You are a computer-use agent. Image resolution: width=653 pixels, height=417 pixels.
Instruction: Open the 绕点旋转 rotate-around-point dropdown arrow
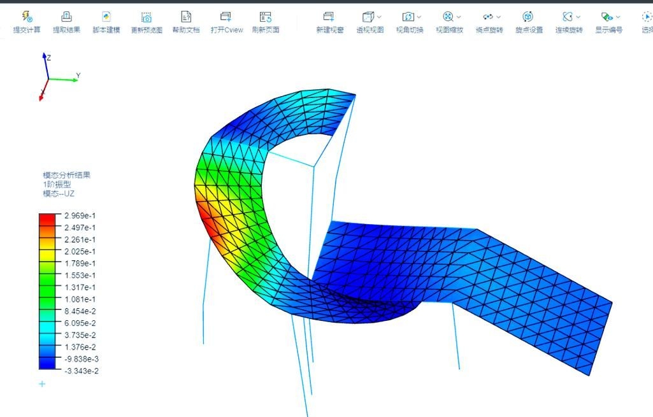click(x=498, y=17)
